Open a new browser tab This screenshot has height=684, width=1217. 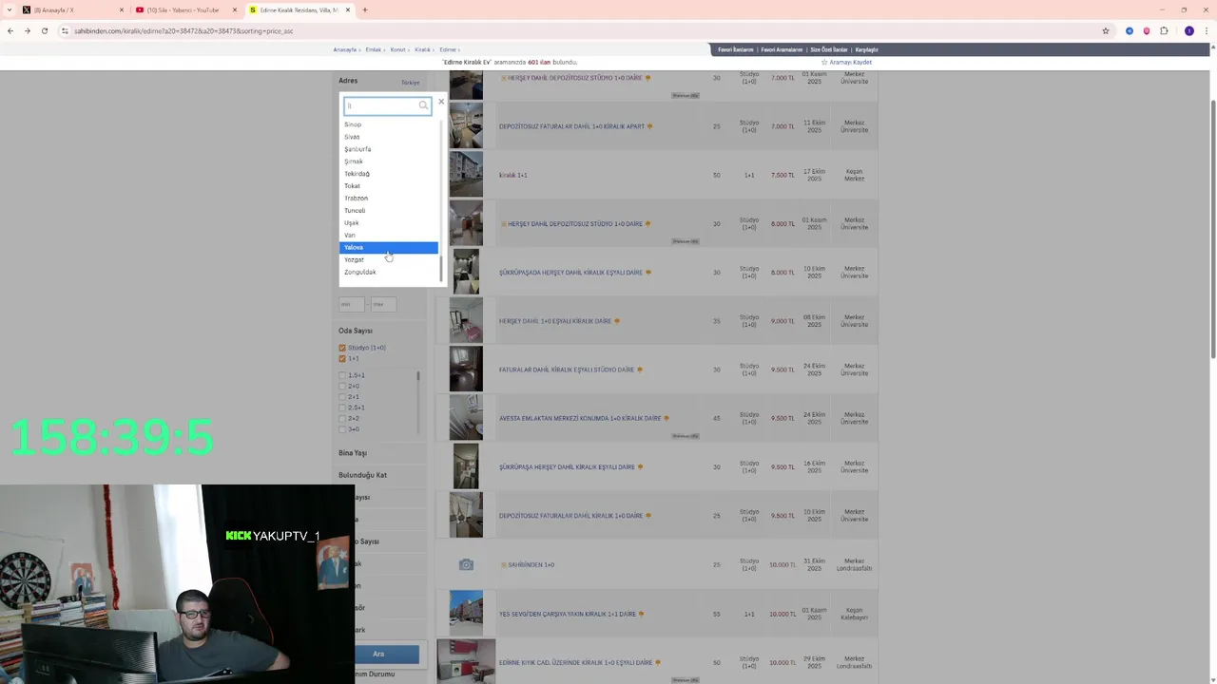click(x=365, y=9)
